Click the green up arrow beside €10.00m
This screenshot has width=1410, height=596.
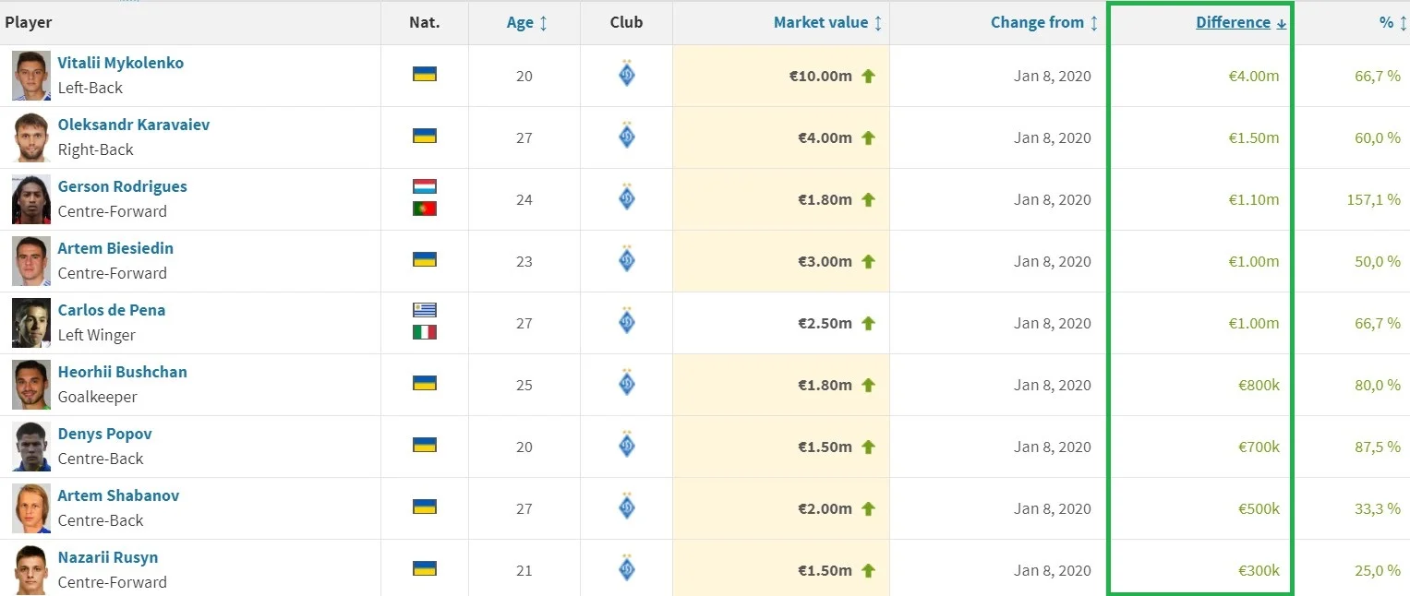(868, 76)
